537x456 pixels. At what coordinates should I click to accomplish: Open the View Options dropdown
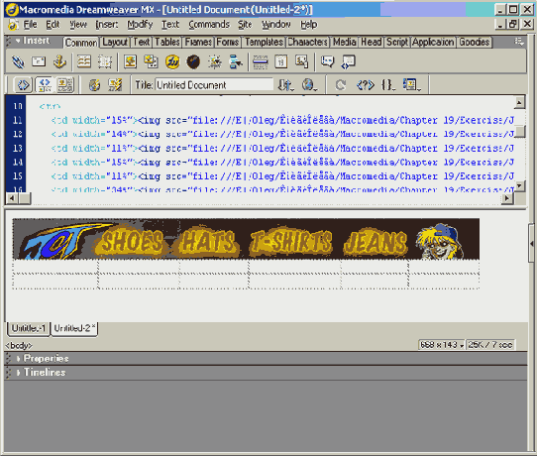(411, 84)
